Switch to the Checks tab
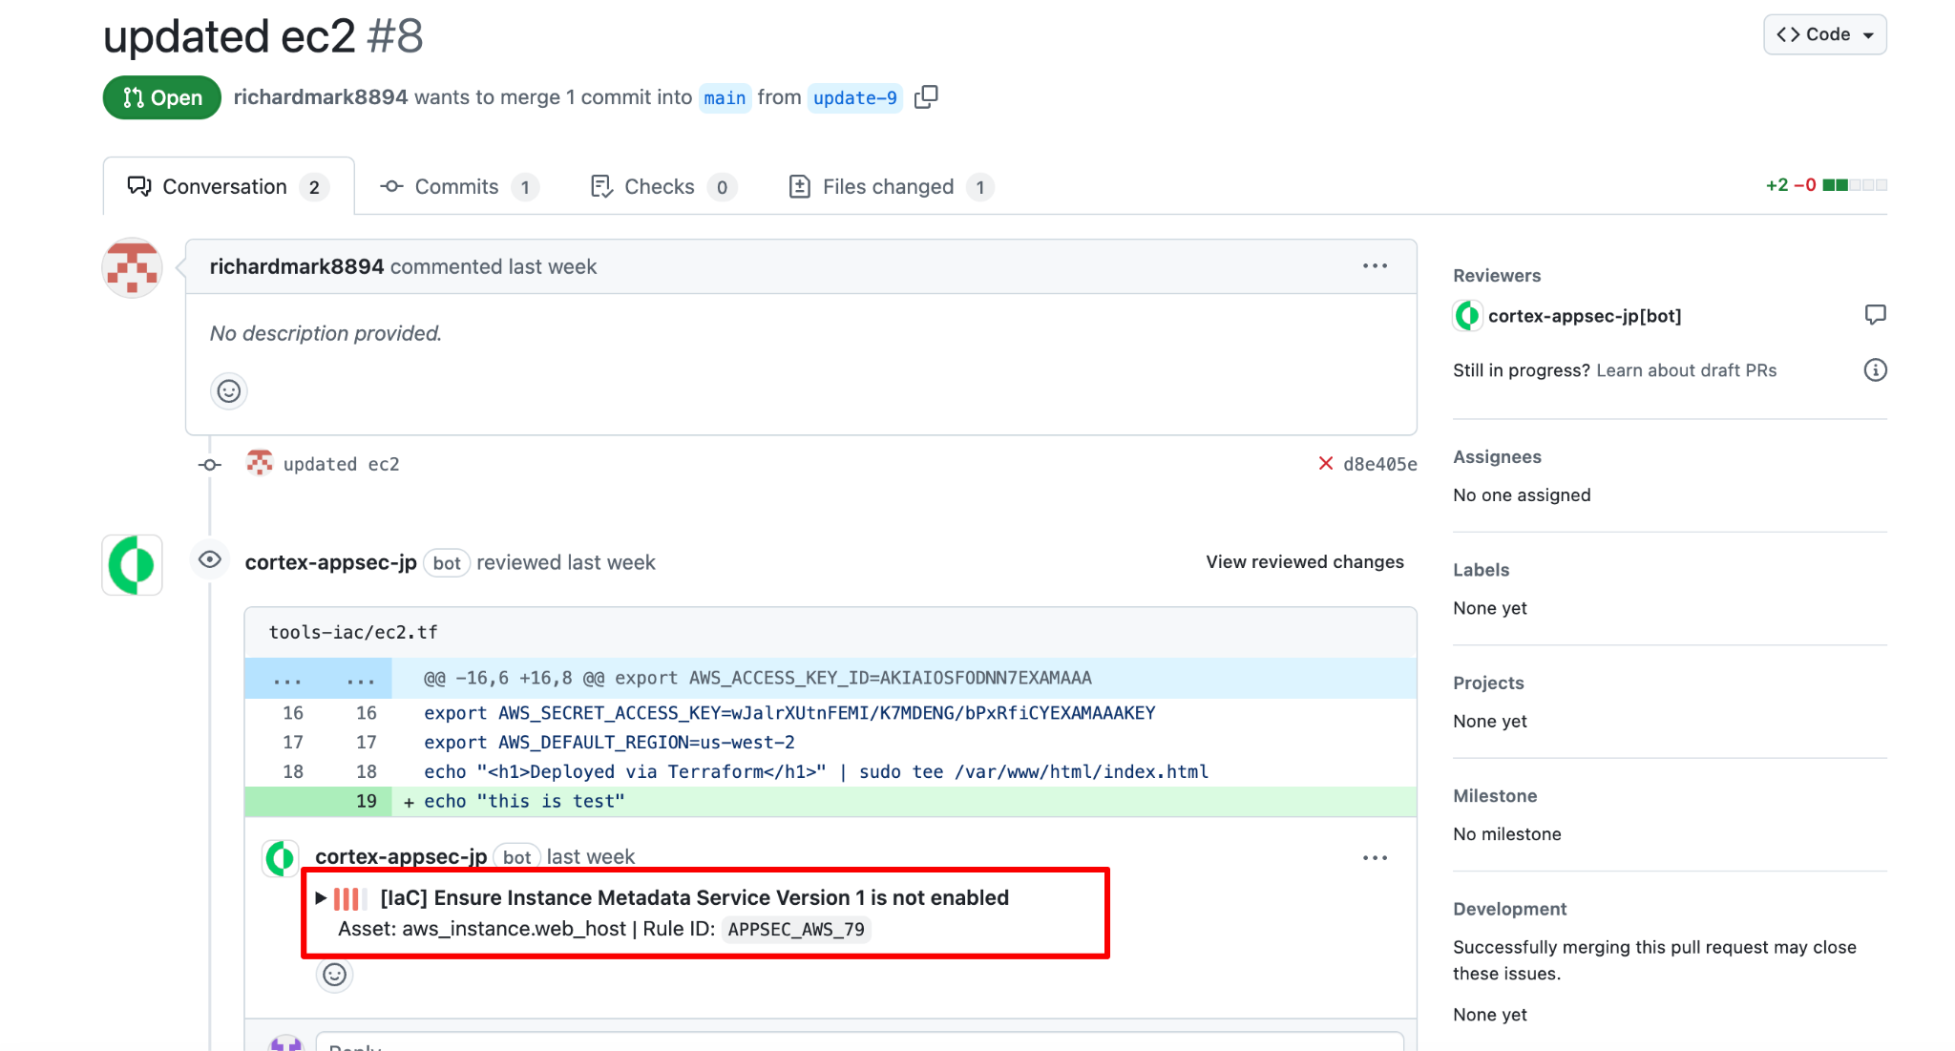The image size is (1955, 1051). pos(663,186)
